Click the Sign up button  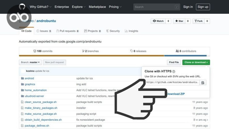pyautogui.click(x=203, y=7)
